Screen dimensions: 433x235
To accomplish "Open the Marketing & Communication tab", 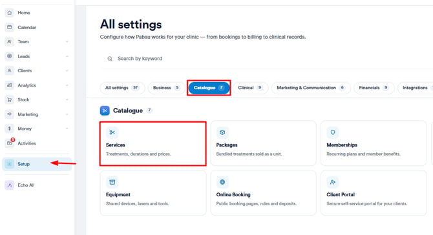I will click(311, 88).
